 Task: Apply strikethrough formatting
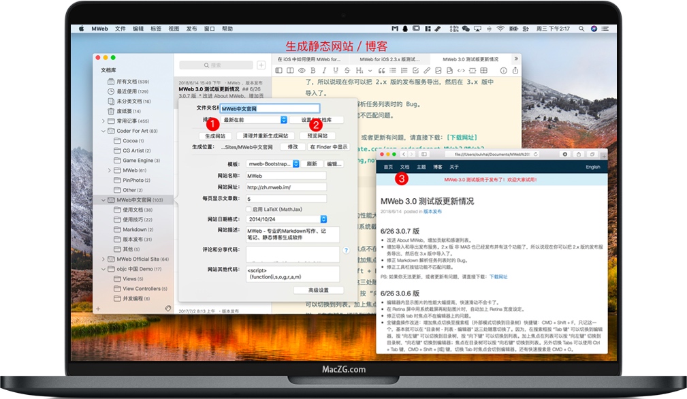[347, 71]
